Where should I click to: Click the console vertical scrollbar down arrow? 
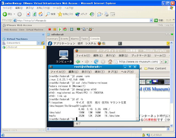pyautogui.click(x=171, y=126)
